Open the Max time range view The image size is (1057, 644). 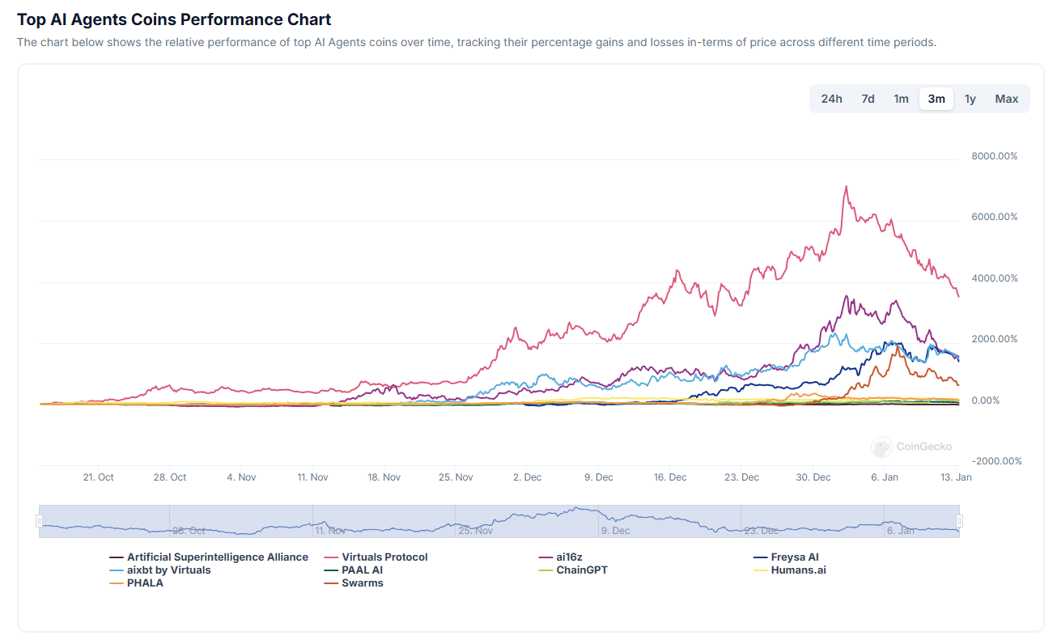click(1006, 98)
